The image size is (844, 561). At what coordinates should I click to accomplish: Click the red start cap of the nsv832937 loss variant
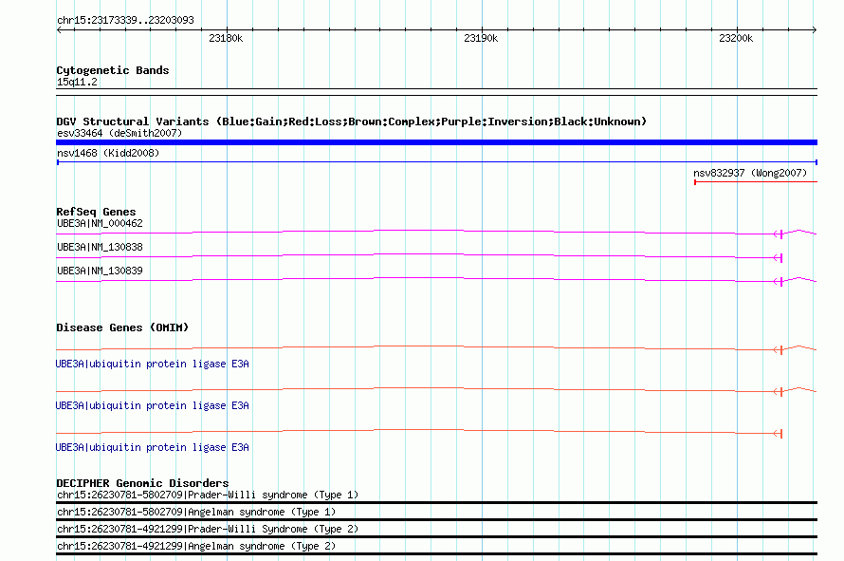tap(695, 182)
